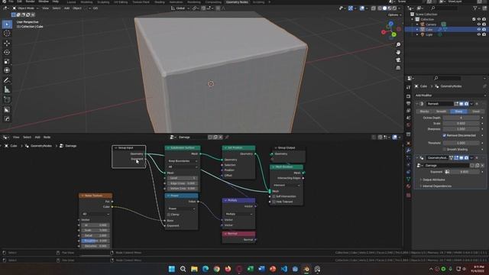
Task: Select the Annotate tool in viewport toolbar
Action: click(7, 80)
